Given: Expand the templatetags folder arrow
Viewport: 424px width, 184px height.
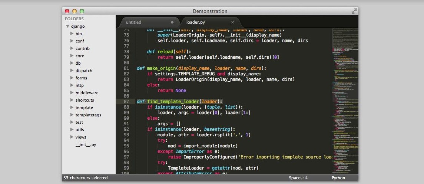Looking at the screenshot, I should tap(72, 115).
